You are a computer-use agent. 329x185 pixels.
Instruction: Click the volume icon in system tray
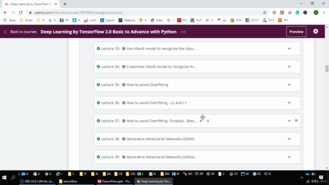[313, 181]
